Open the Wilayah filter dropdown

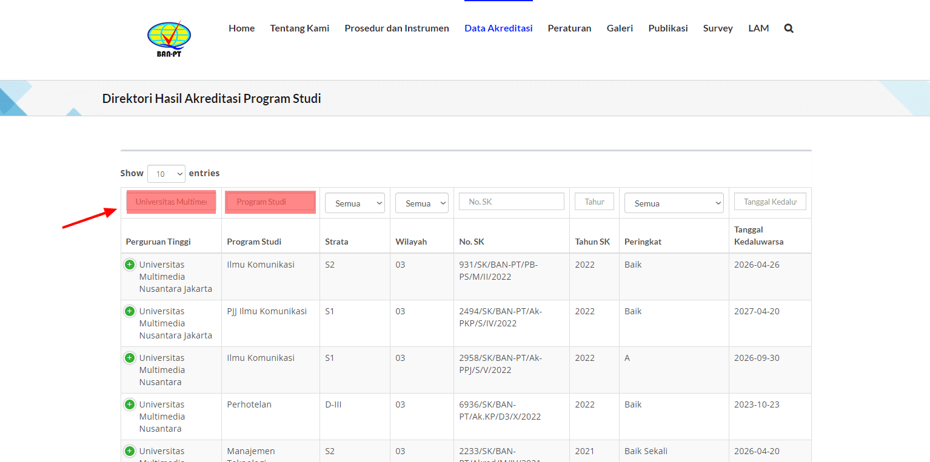tap(421, 203)
